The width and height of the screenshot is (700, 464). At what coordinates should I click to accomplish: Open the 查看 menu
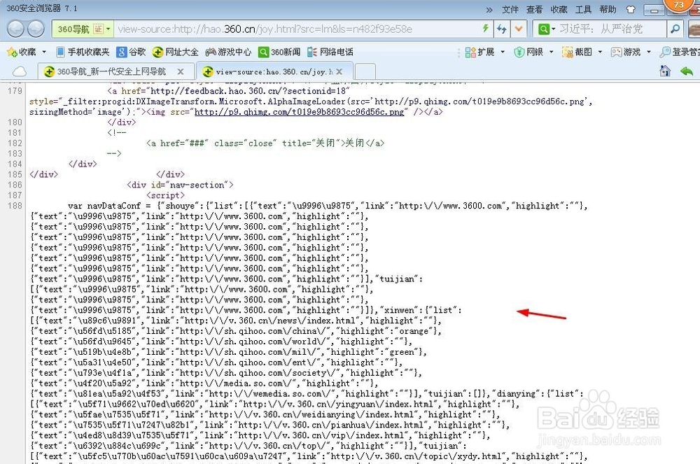(x=534, y=9)
